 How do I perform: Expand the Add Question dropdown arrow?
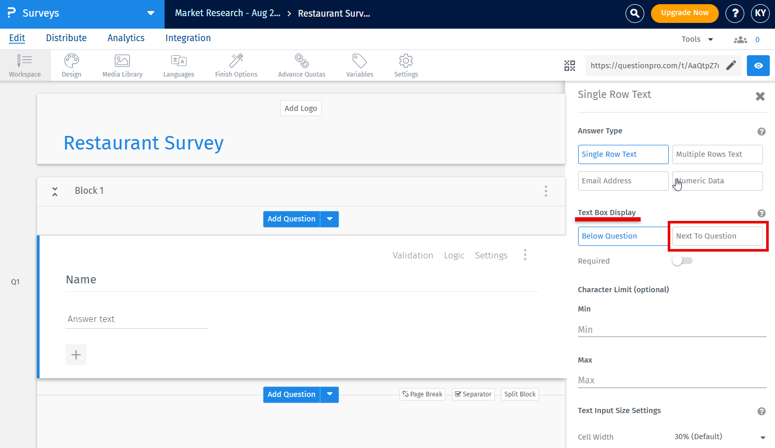(x=330, y=219)
